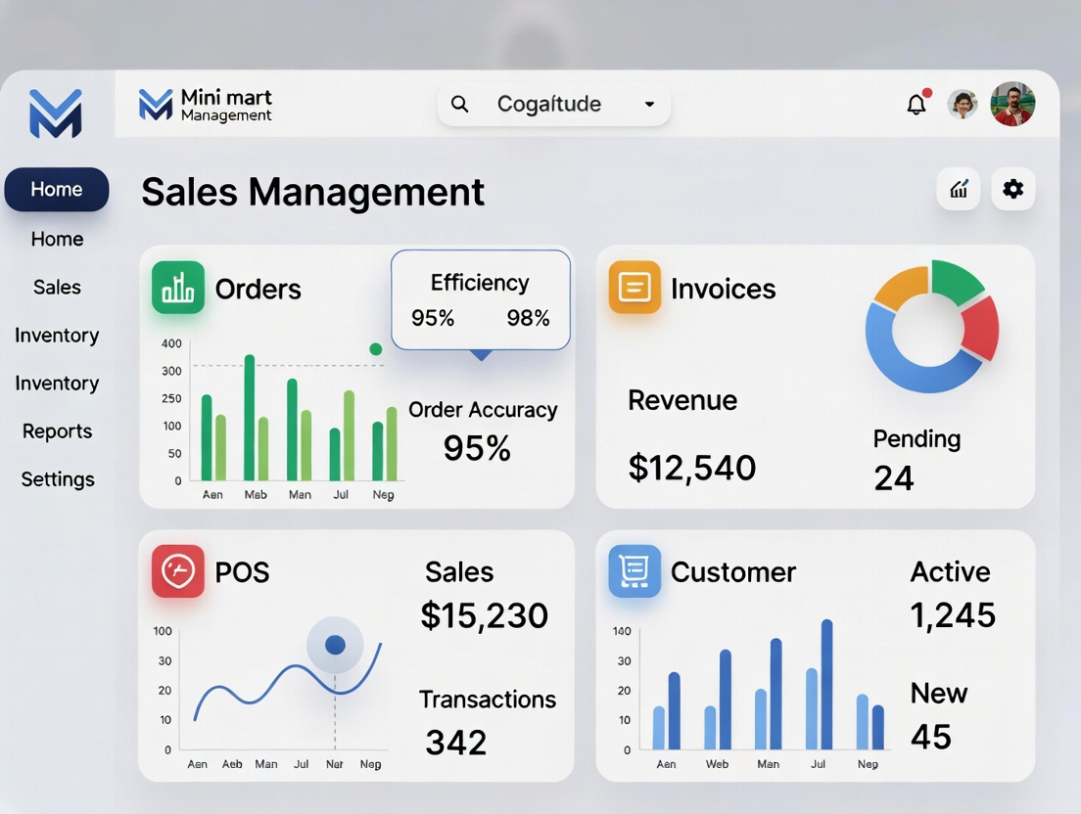1081x814 pixels.
Task: Click the notification bell icon
Action: (x=916, y=105)
